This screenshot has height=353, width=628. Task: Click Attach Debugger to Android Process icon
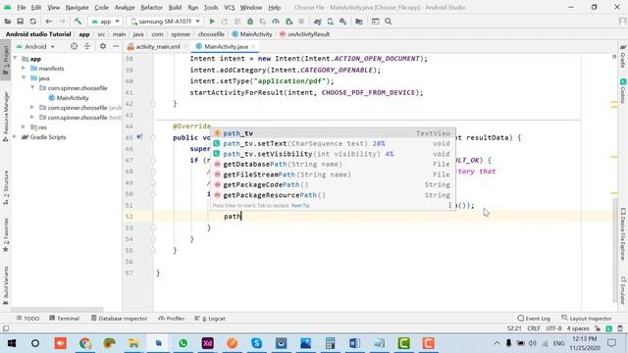coord(288,22)
